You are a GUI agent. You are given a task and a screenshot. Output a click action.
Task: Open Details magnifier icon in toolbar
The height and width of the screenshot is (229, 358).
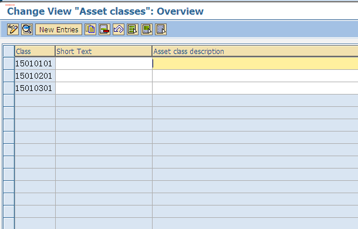point(27,29)
